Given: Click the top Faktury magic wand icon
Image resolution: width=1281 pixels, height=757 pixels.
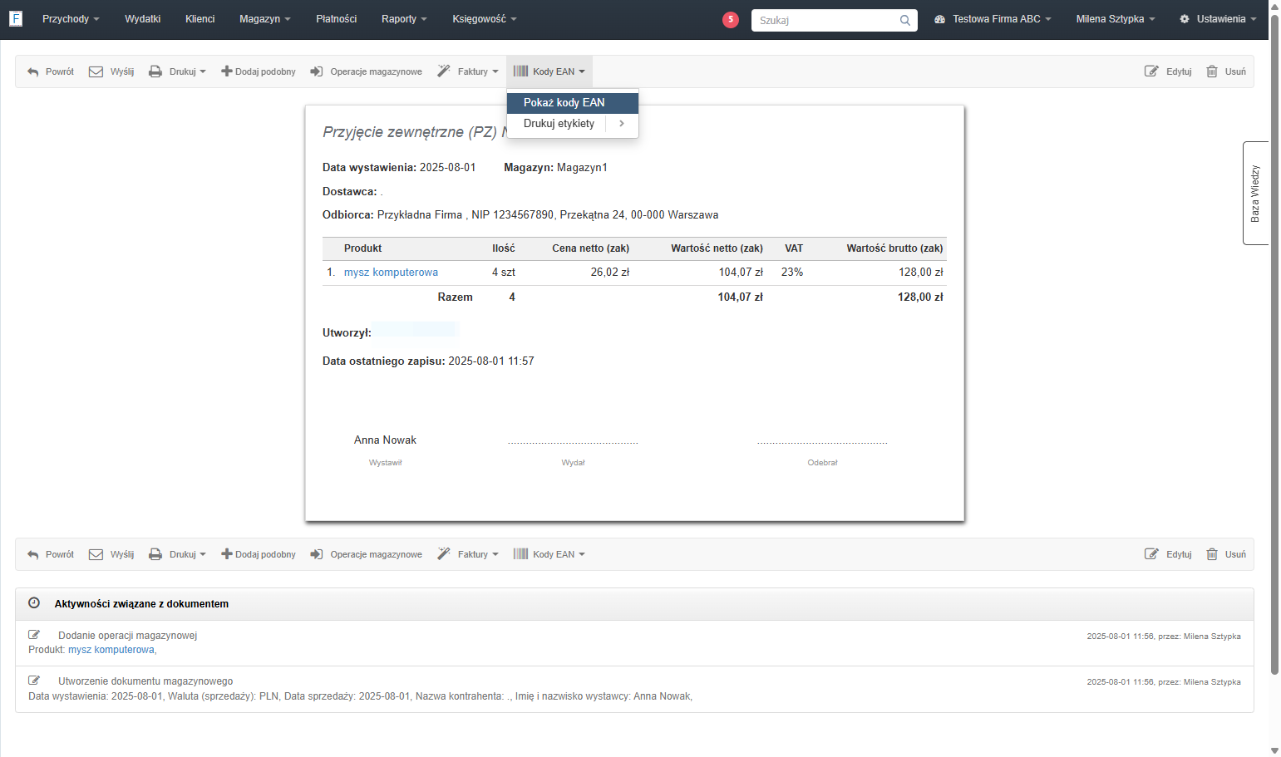Looking at the screenshot, I should pyautogui.click(x=444, y=71).
